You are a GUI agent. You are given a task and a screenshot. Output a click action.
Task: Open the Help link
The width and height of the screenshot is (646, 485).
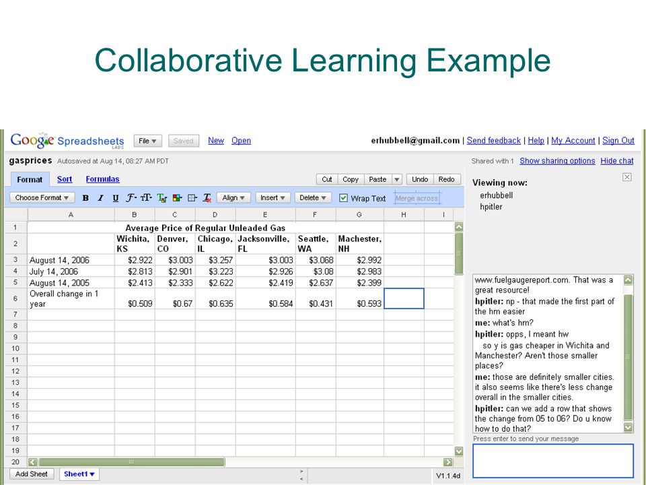(x=536, y=141)
